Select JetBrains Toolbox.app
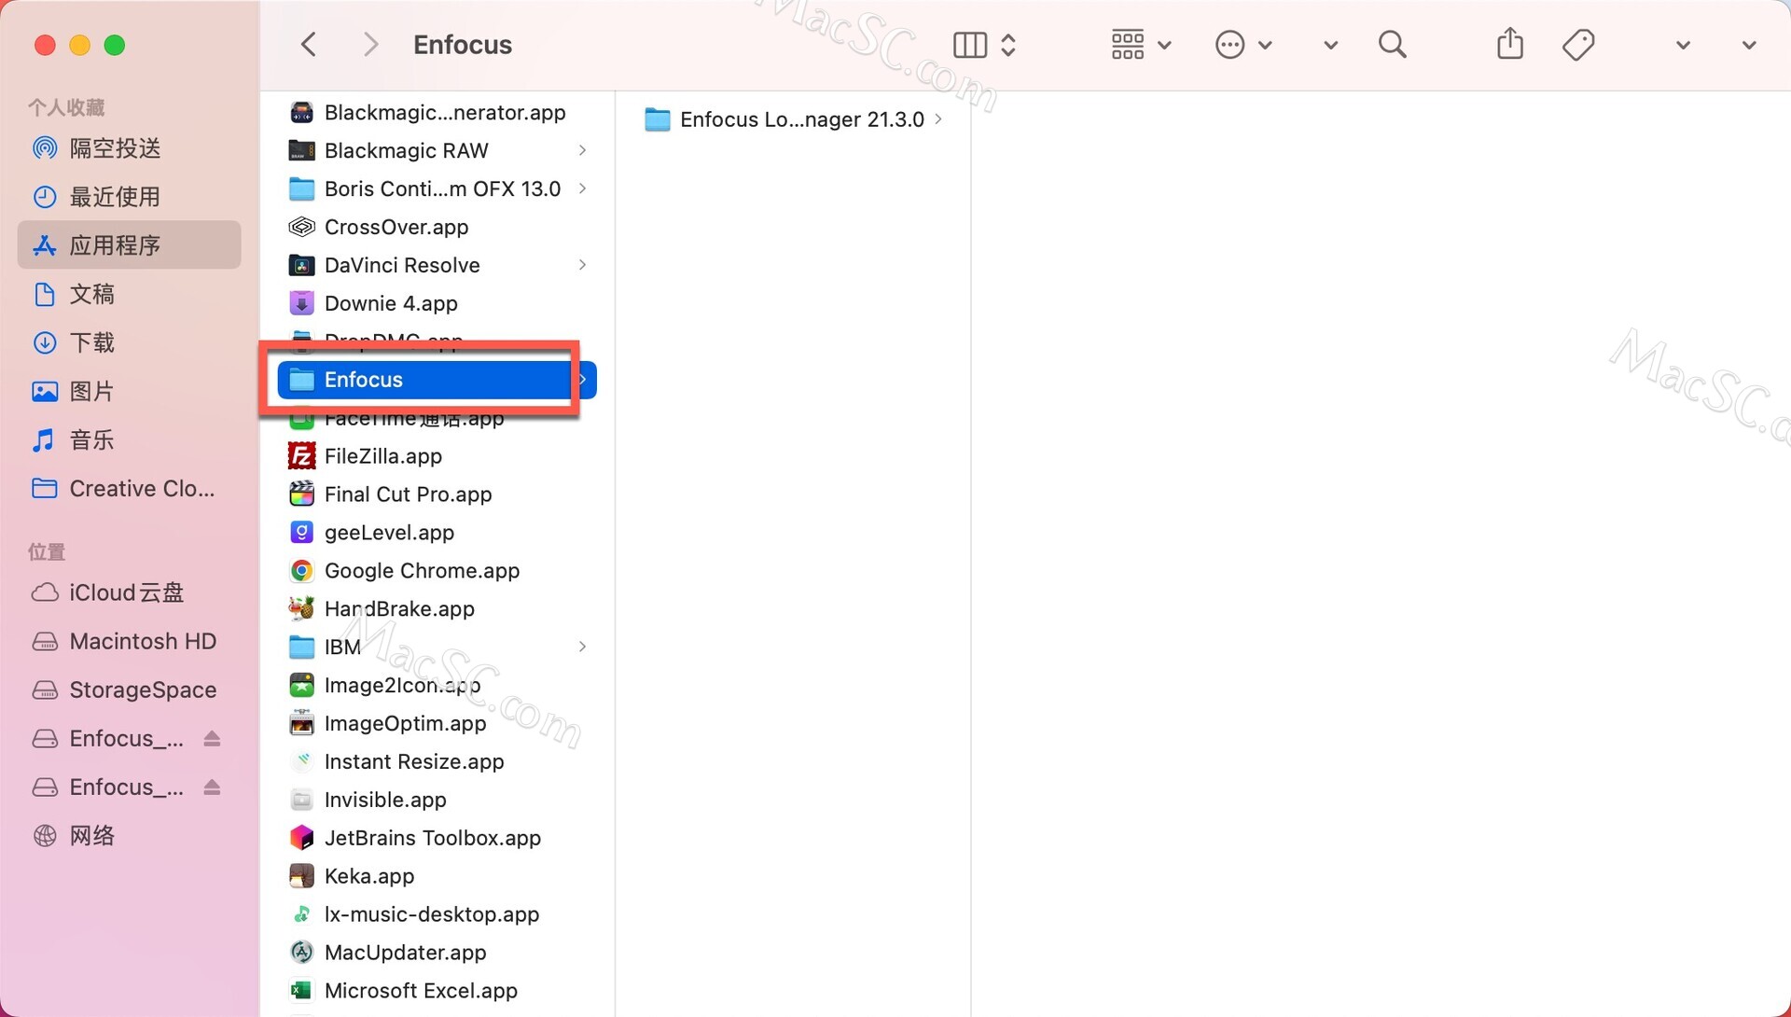 (x=437, y=839)
